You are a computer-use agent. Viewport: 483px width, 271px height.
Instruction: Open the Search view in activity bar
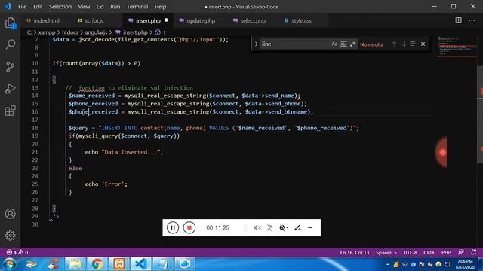coord(10,44)
